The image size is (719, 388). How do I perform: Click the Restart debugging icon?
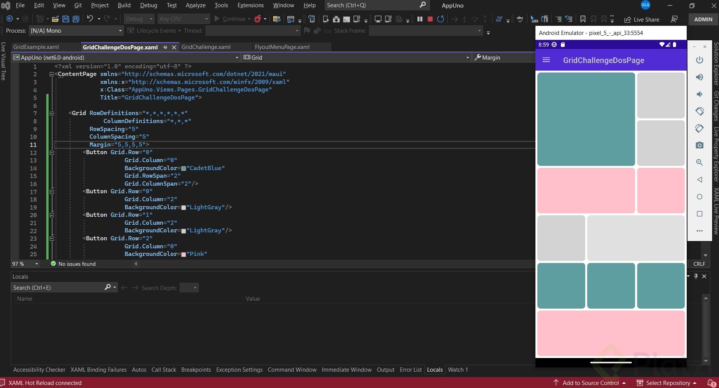tap(440, 19)
